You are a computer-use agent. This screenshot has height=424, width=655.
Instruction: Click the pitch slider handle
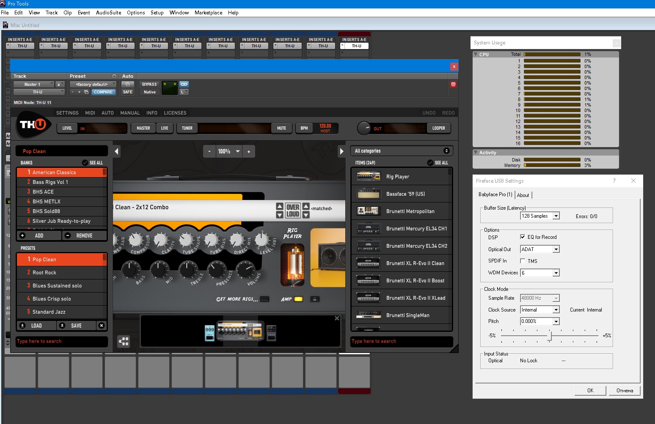(x=549, y=336)
